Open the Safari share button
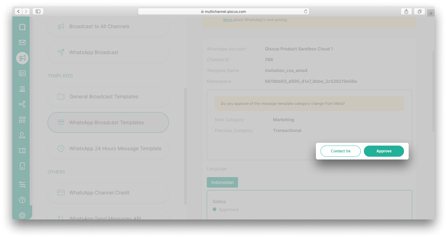 tap(406, 11)
